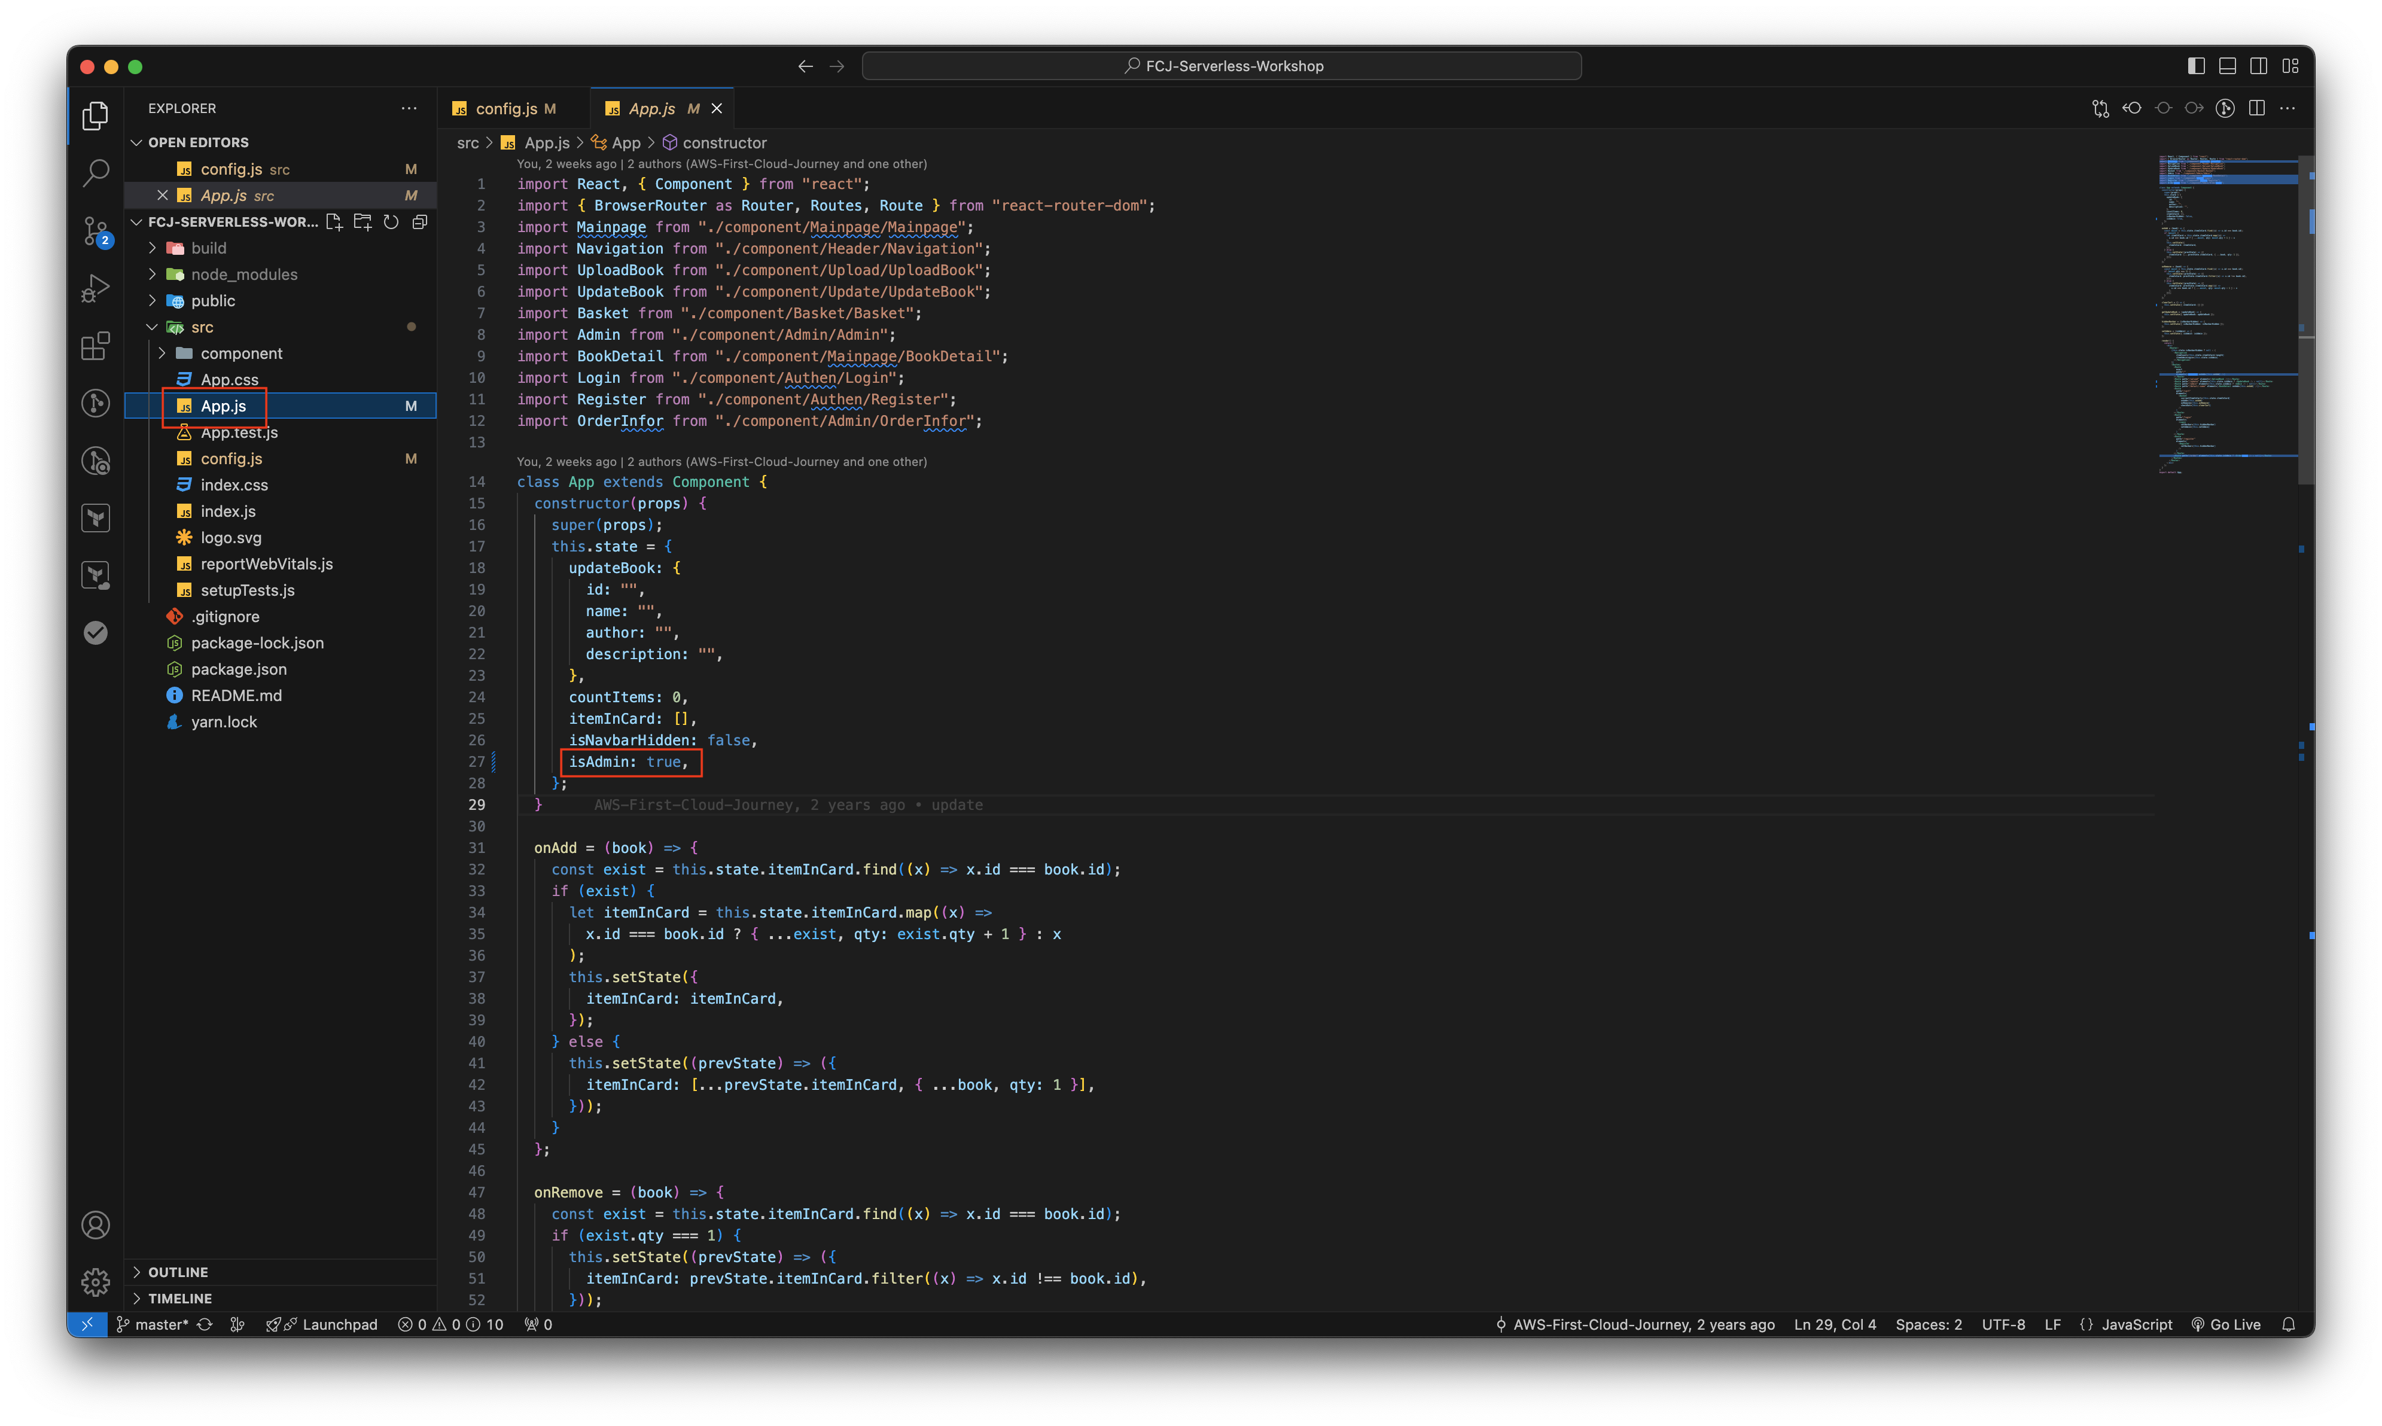This screenshot has width=2382, height=1426.
Task: Open the Search view
Action: 95,173
